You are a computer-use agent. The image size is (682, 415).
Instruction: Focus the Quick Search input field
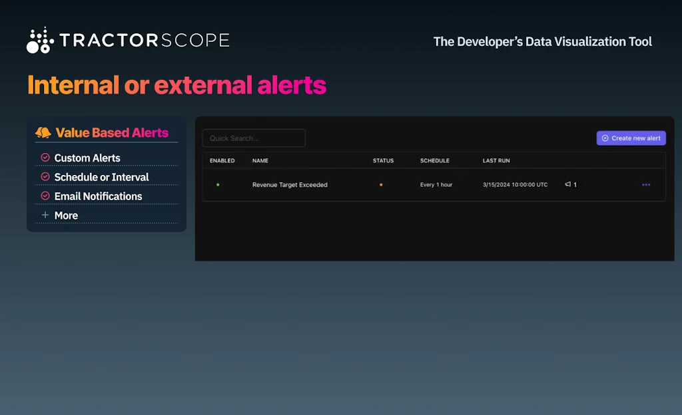pyautogui.click(x=254, y=138)
